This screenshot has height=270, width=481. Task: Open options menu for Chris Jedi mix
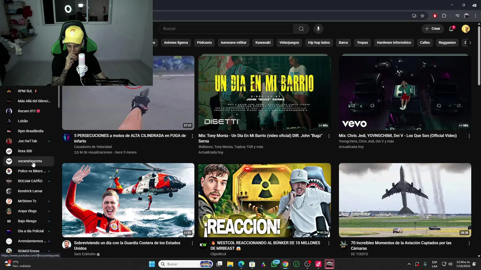pos(469,136)
